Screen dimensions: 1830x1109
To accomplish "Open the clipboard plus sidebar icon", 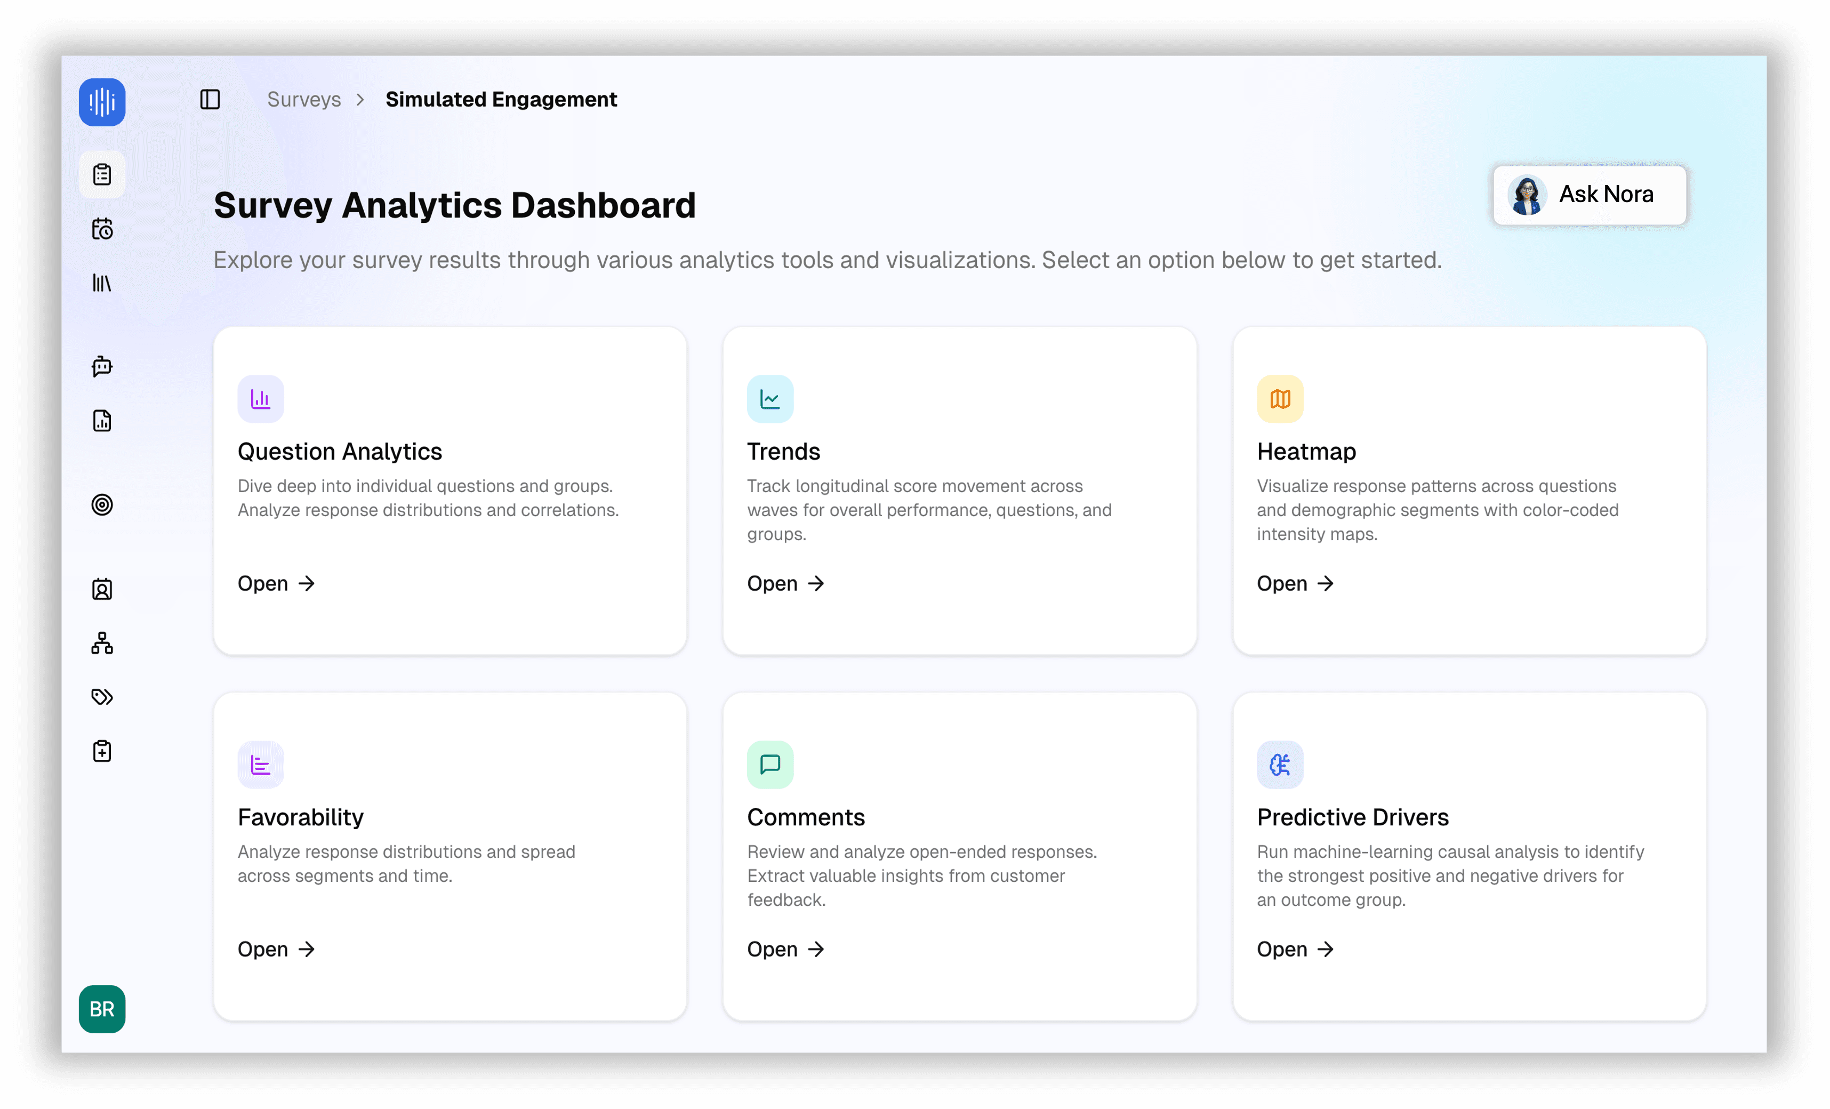I will (x=102, y=751).
